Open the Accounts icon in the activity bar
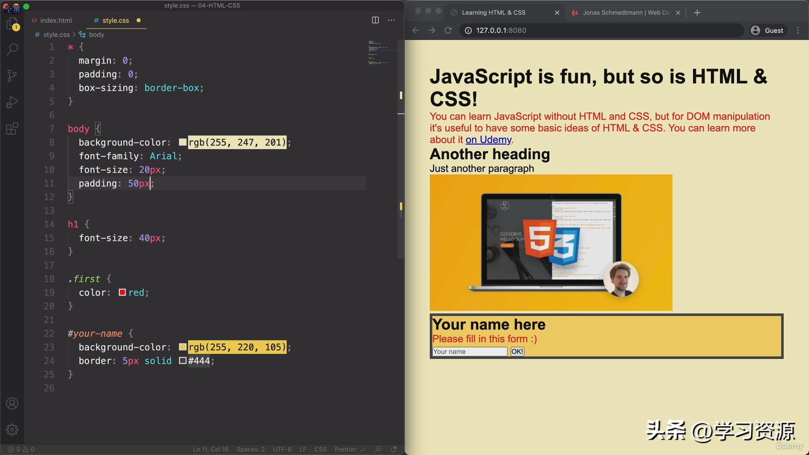Screen dimensions: 809x455 pyautogui.click(x=12, y=403)
